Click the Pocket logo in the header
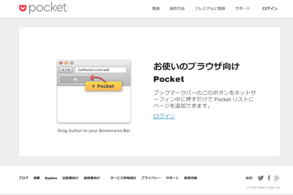The image size is (293, 195). (43, 8)
